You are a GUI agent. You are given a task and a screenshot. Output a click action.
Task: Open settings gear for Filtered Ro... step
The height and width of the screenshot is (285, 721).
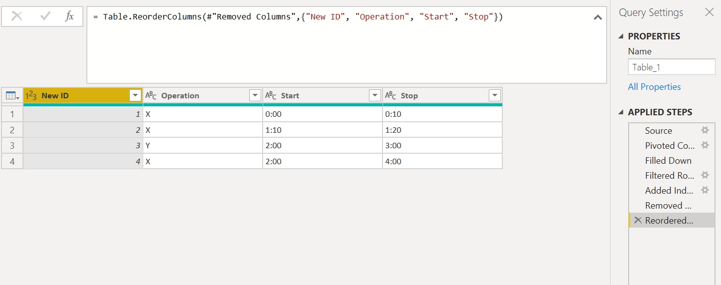click(705, 175)
